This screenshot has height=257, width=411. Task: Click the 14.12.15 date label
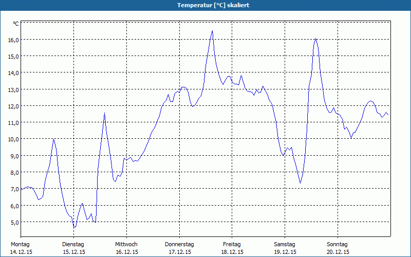(x=21, y=252)
